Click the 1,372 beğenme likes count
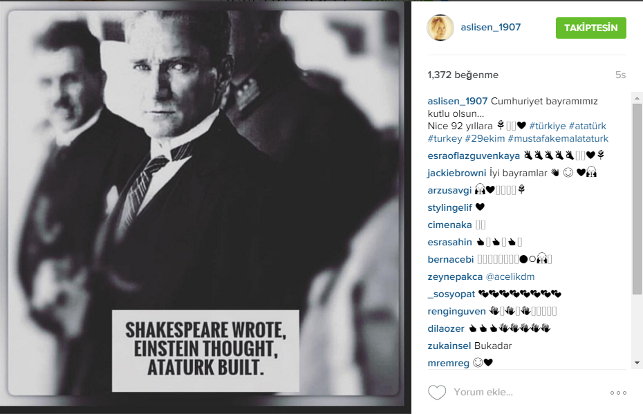Image resolution: width=643 pixels, height=414 pixels. (x=463, y=75)
